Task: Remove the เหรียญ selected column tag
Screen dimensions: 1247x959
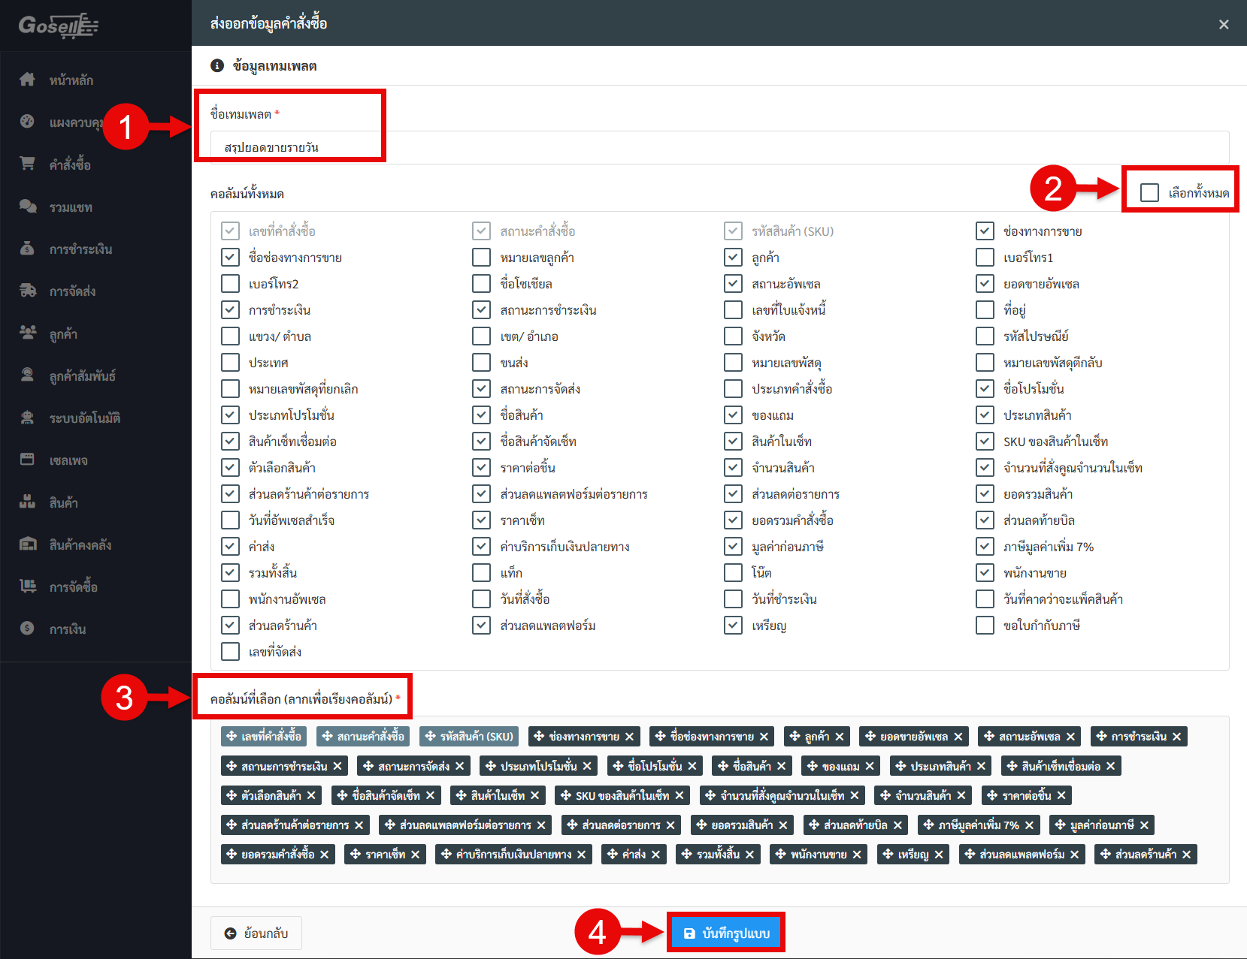Action: pyautogui.click(x=939, y=855)
